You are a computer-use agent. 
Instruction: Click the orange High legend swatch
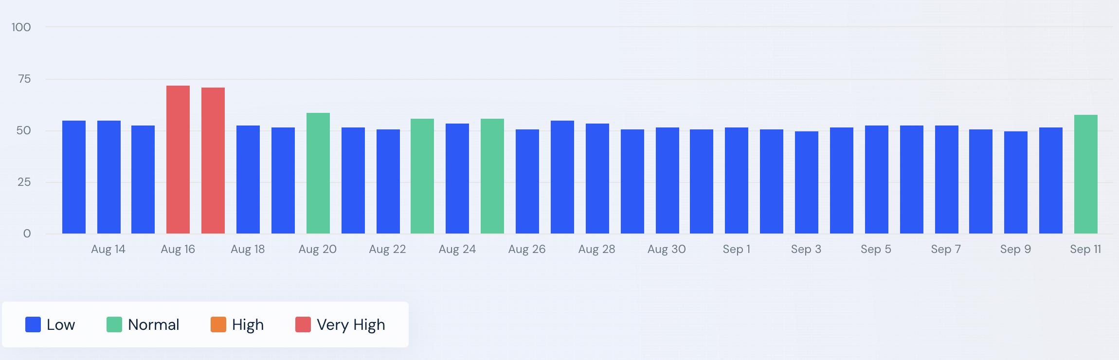click(218, 324)
